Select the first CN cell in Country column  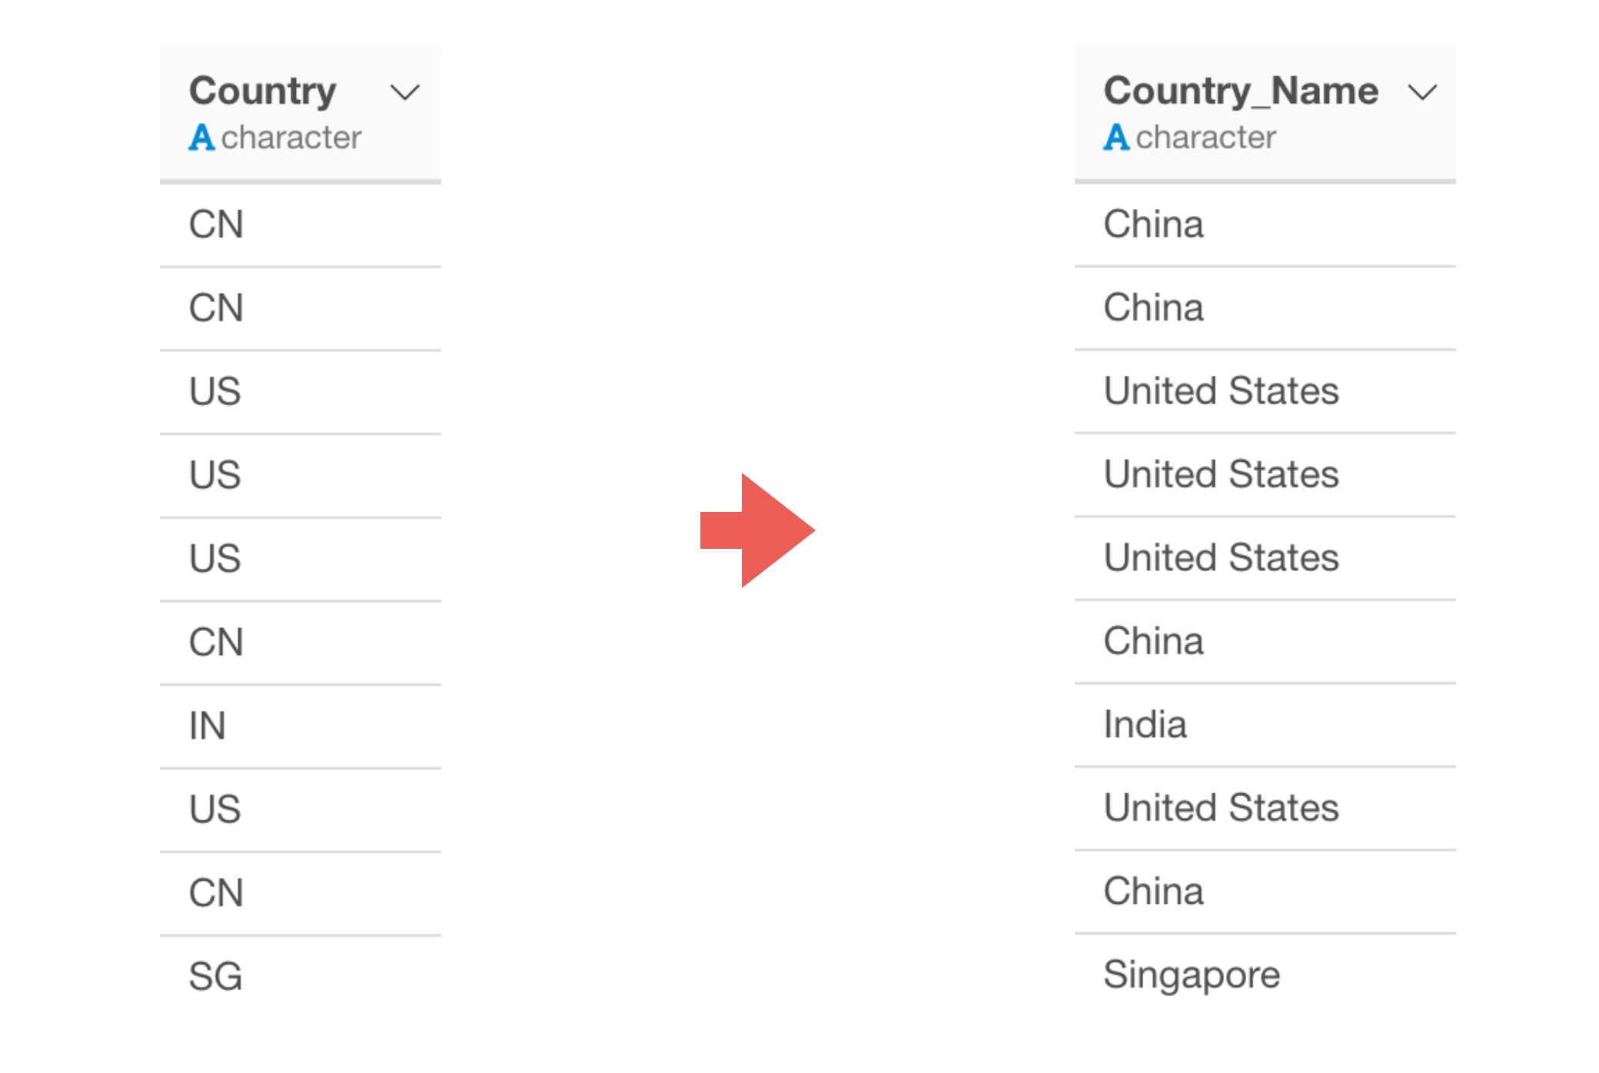[x=301, y=225]
